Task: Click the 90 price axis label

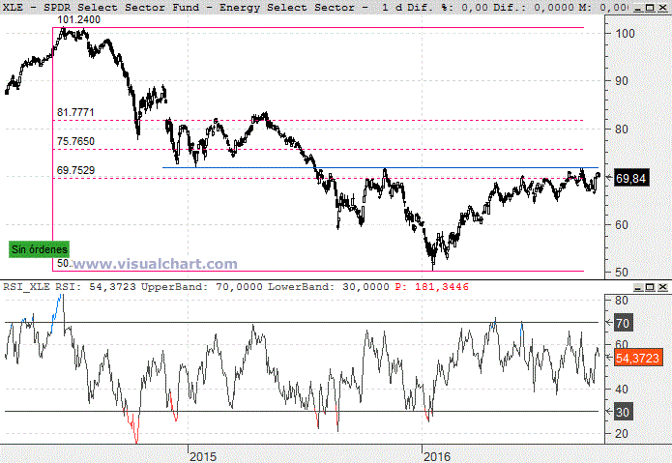Action: [622, 81]
